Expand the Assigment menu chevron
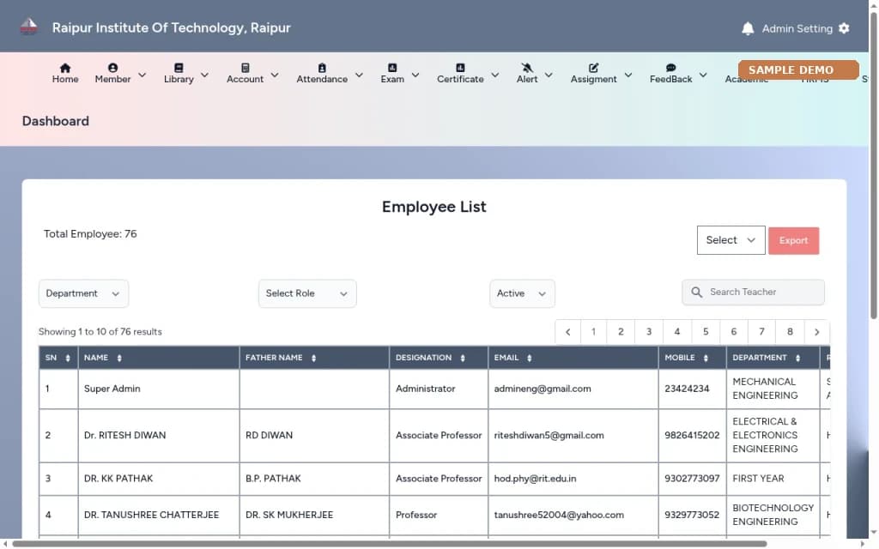Image resolution: width=879 pixels, height=549 pixels. pyautogui.click(x=628, y=75)
